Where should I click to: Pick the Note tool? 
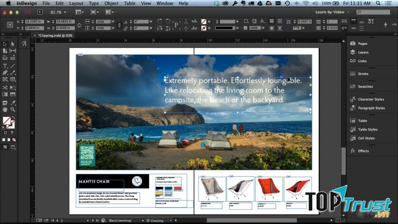5,103
